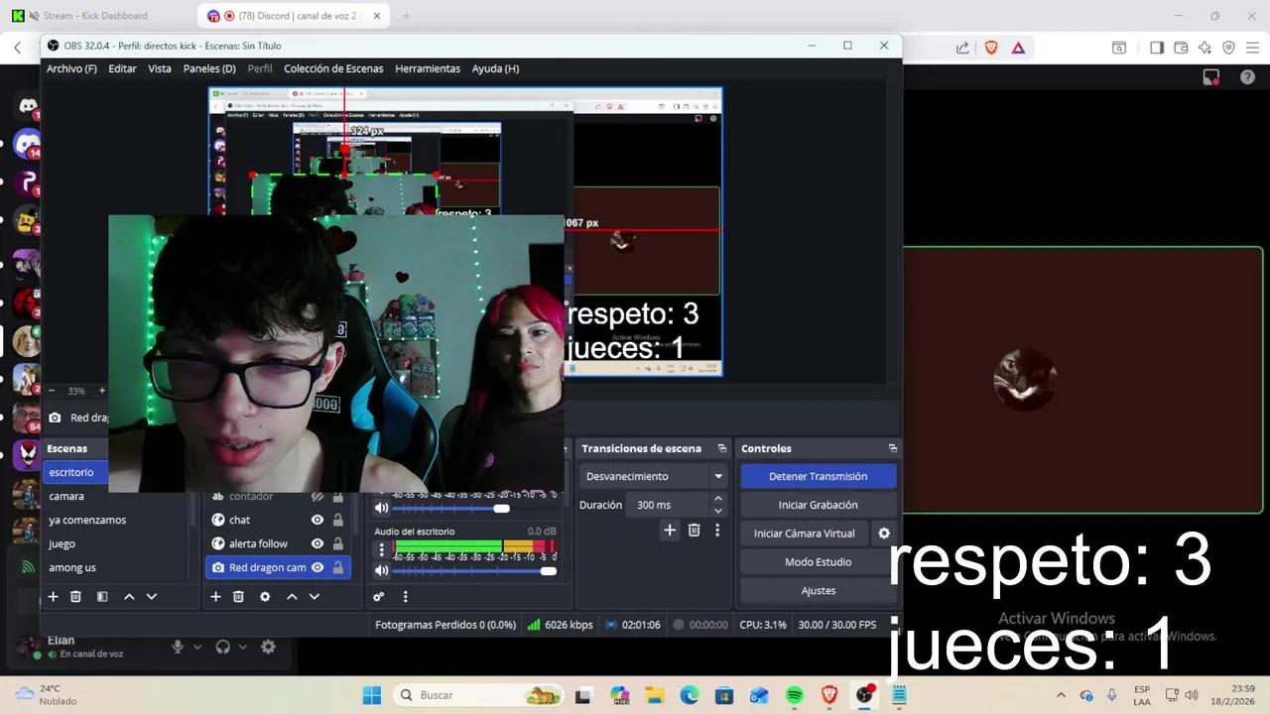
Task: Open Ayuda (H) menu
Action: 495,68
